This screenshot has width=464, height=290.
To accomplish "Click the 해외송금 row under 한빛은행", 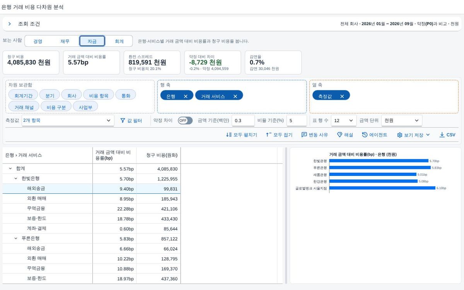I will click(x=92, y=189).
